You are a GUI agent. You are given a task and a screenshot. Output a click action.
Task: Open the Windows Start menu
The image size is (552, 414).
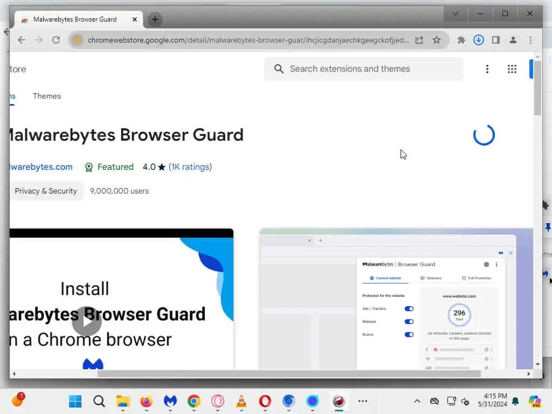pos(75,401)
